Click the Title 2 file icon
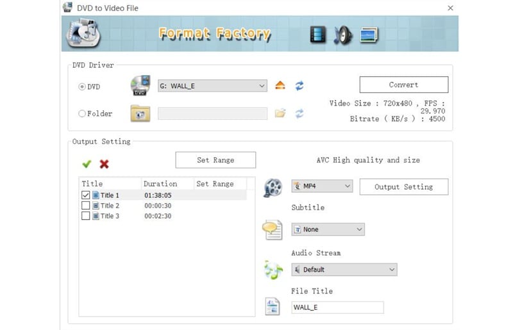 [96, 206]
